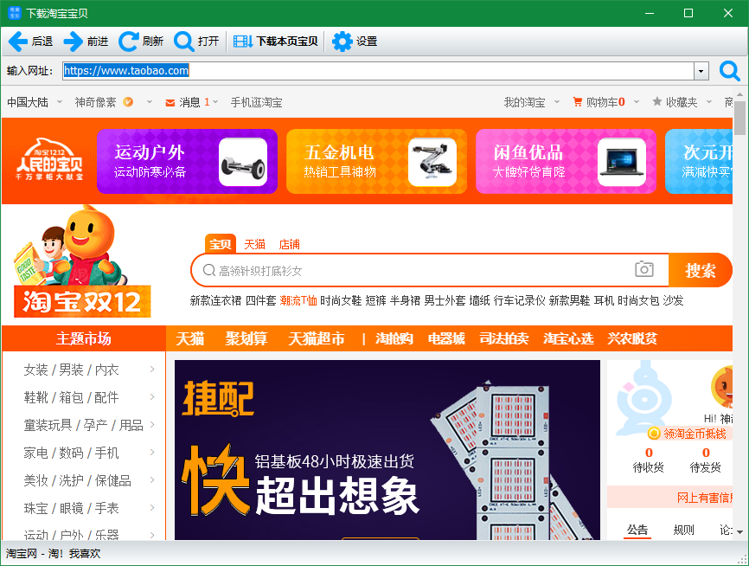Click the 淘宝双12 mascot logo
This screenshot has width=749, height=566.
pyautogui.click(x=82, y=262)
